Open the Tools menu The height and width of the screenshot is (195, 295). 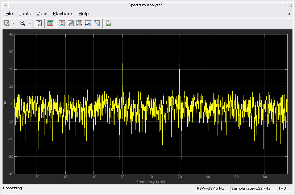[x=25, y=14]
